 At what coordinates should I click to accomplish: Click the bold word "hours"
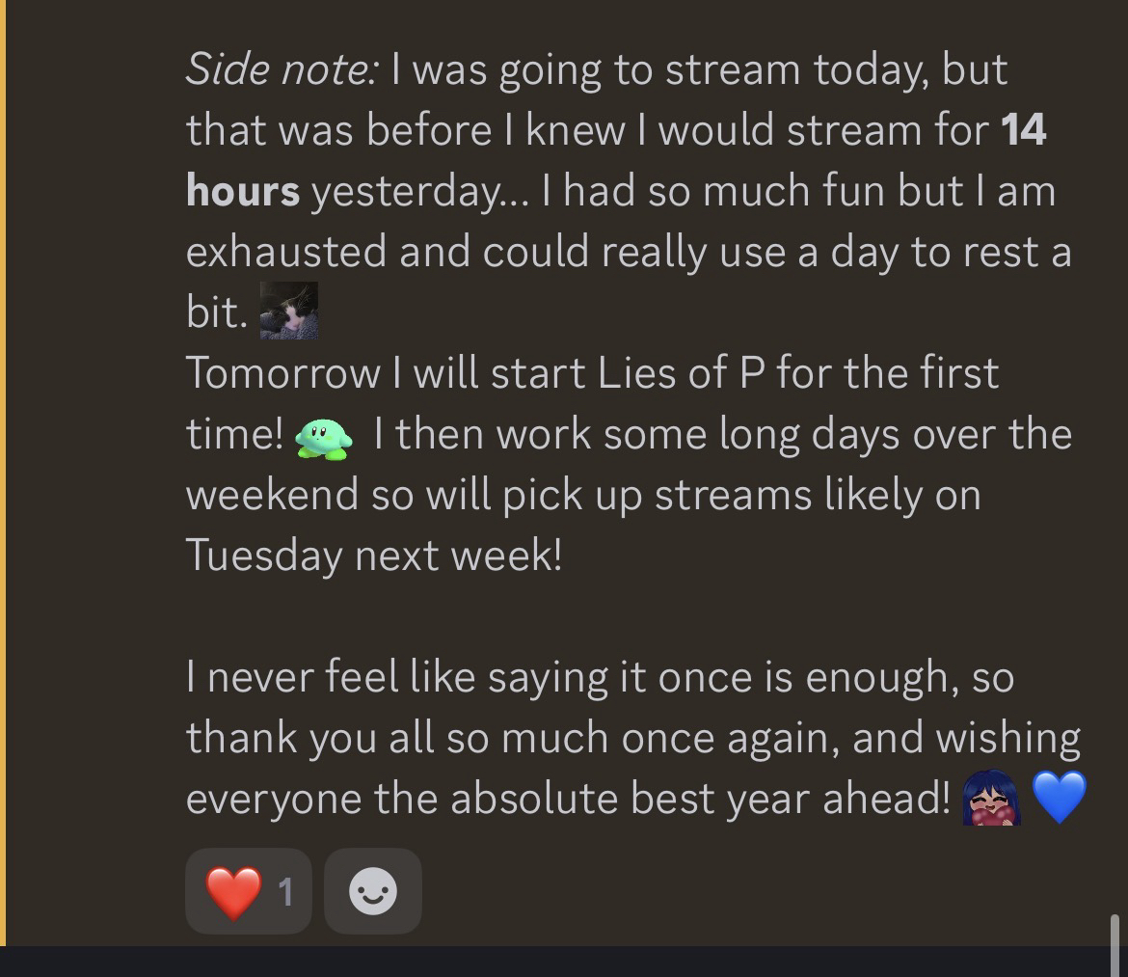243,191
